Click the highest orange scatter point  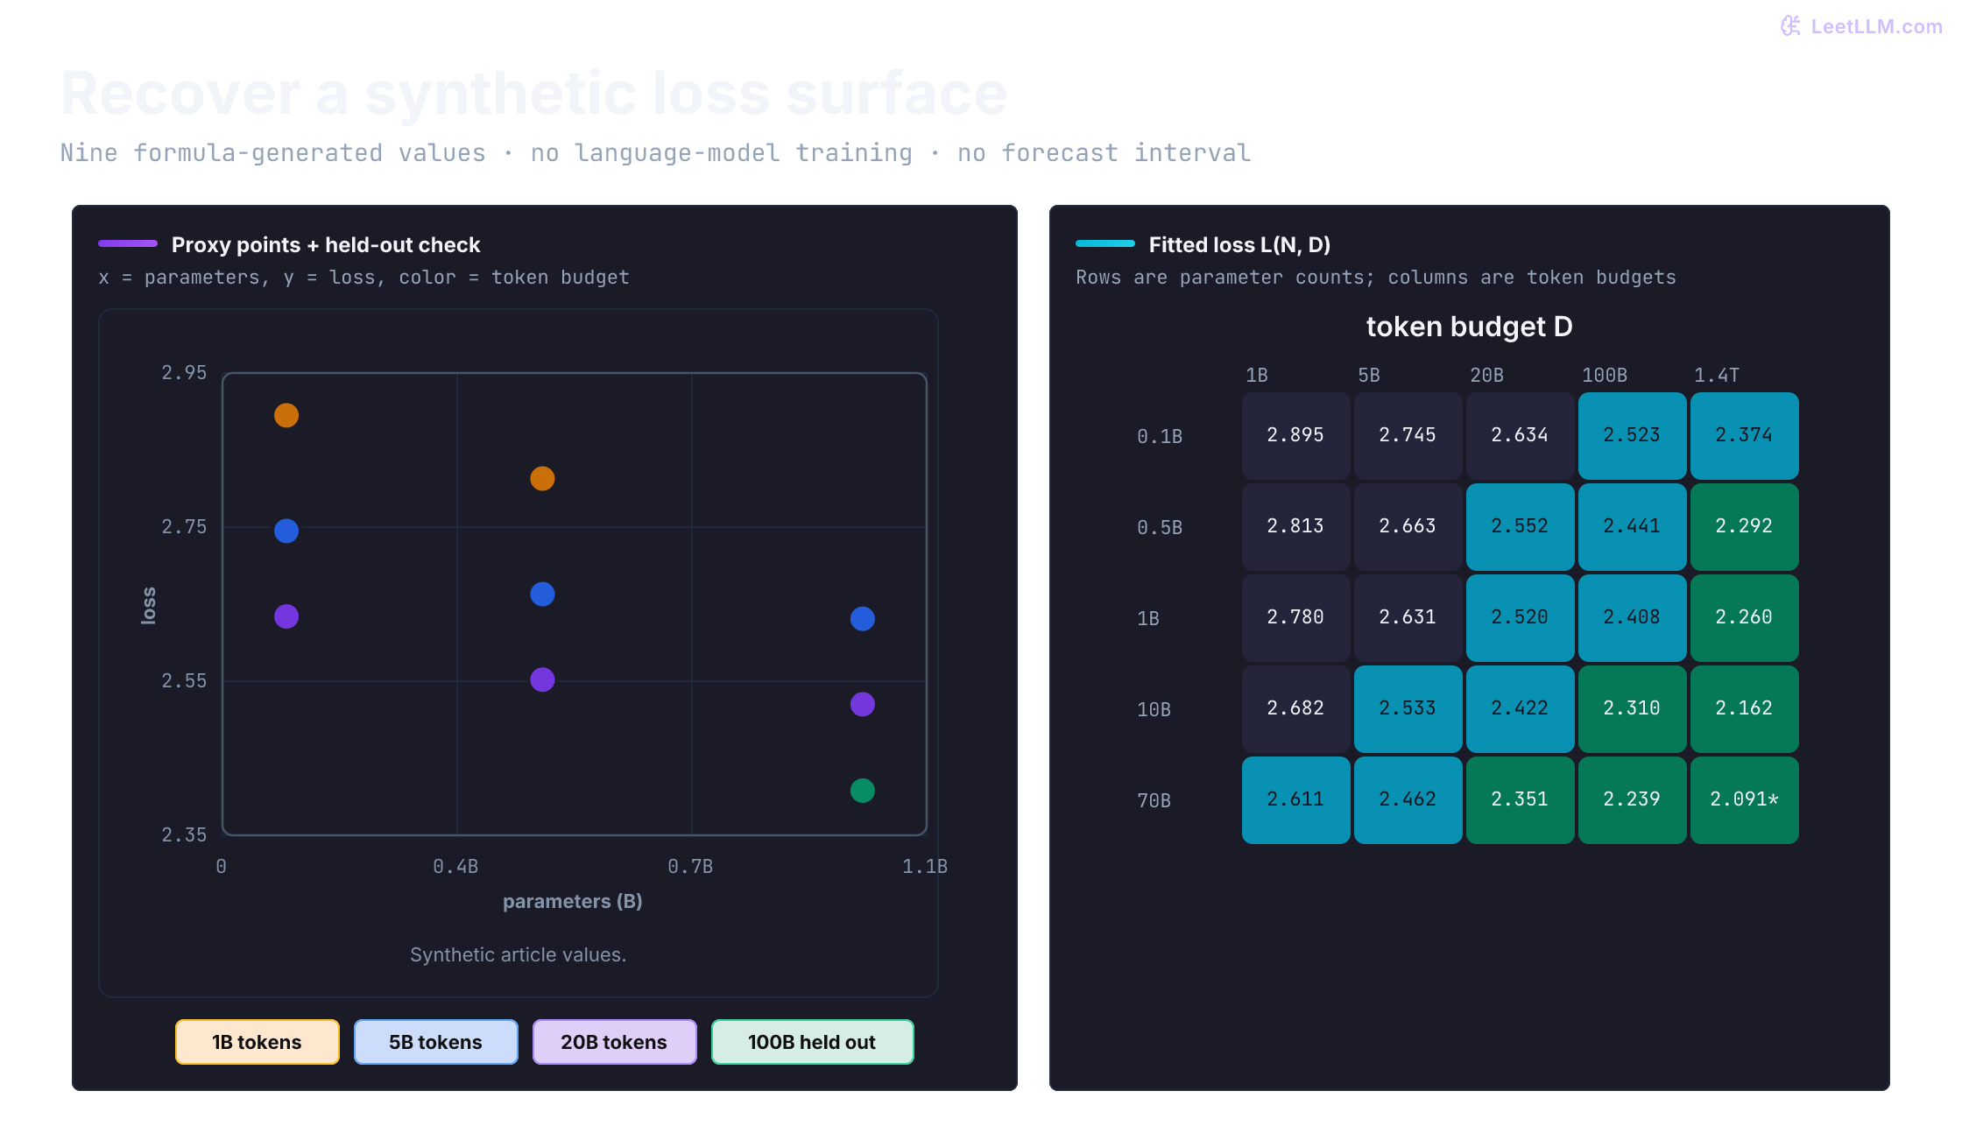[286, 415]
